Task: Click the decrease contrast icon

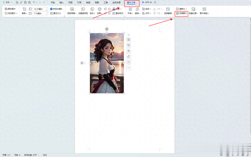Action: [109, 9]
